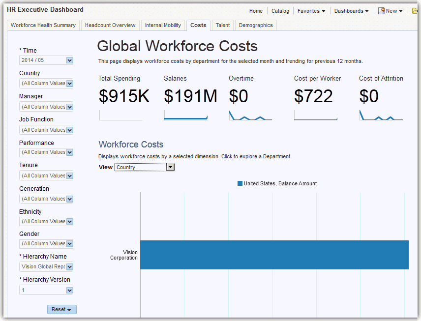The width and height of the screenshot is (421, 321).
Task: Click the $191M Salaries value
Action: pyautogui.click(x=190, y=96)
